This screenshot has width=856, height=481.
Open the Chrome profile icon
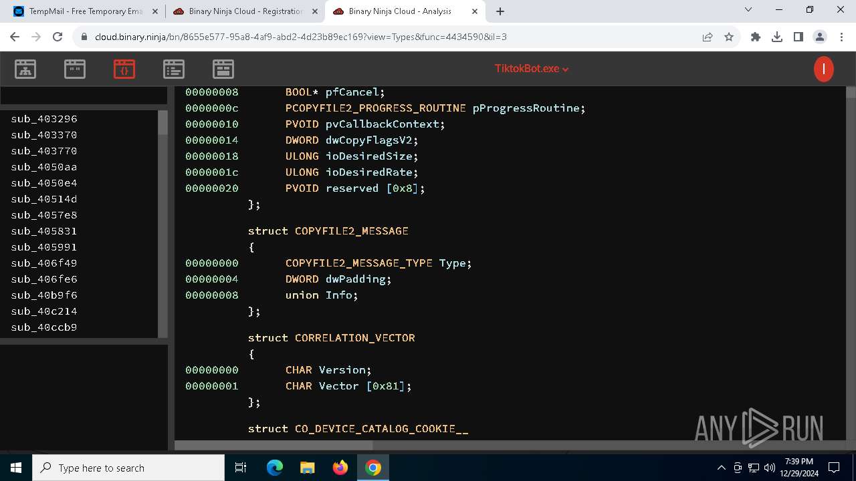pos(820,37)
